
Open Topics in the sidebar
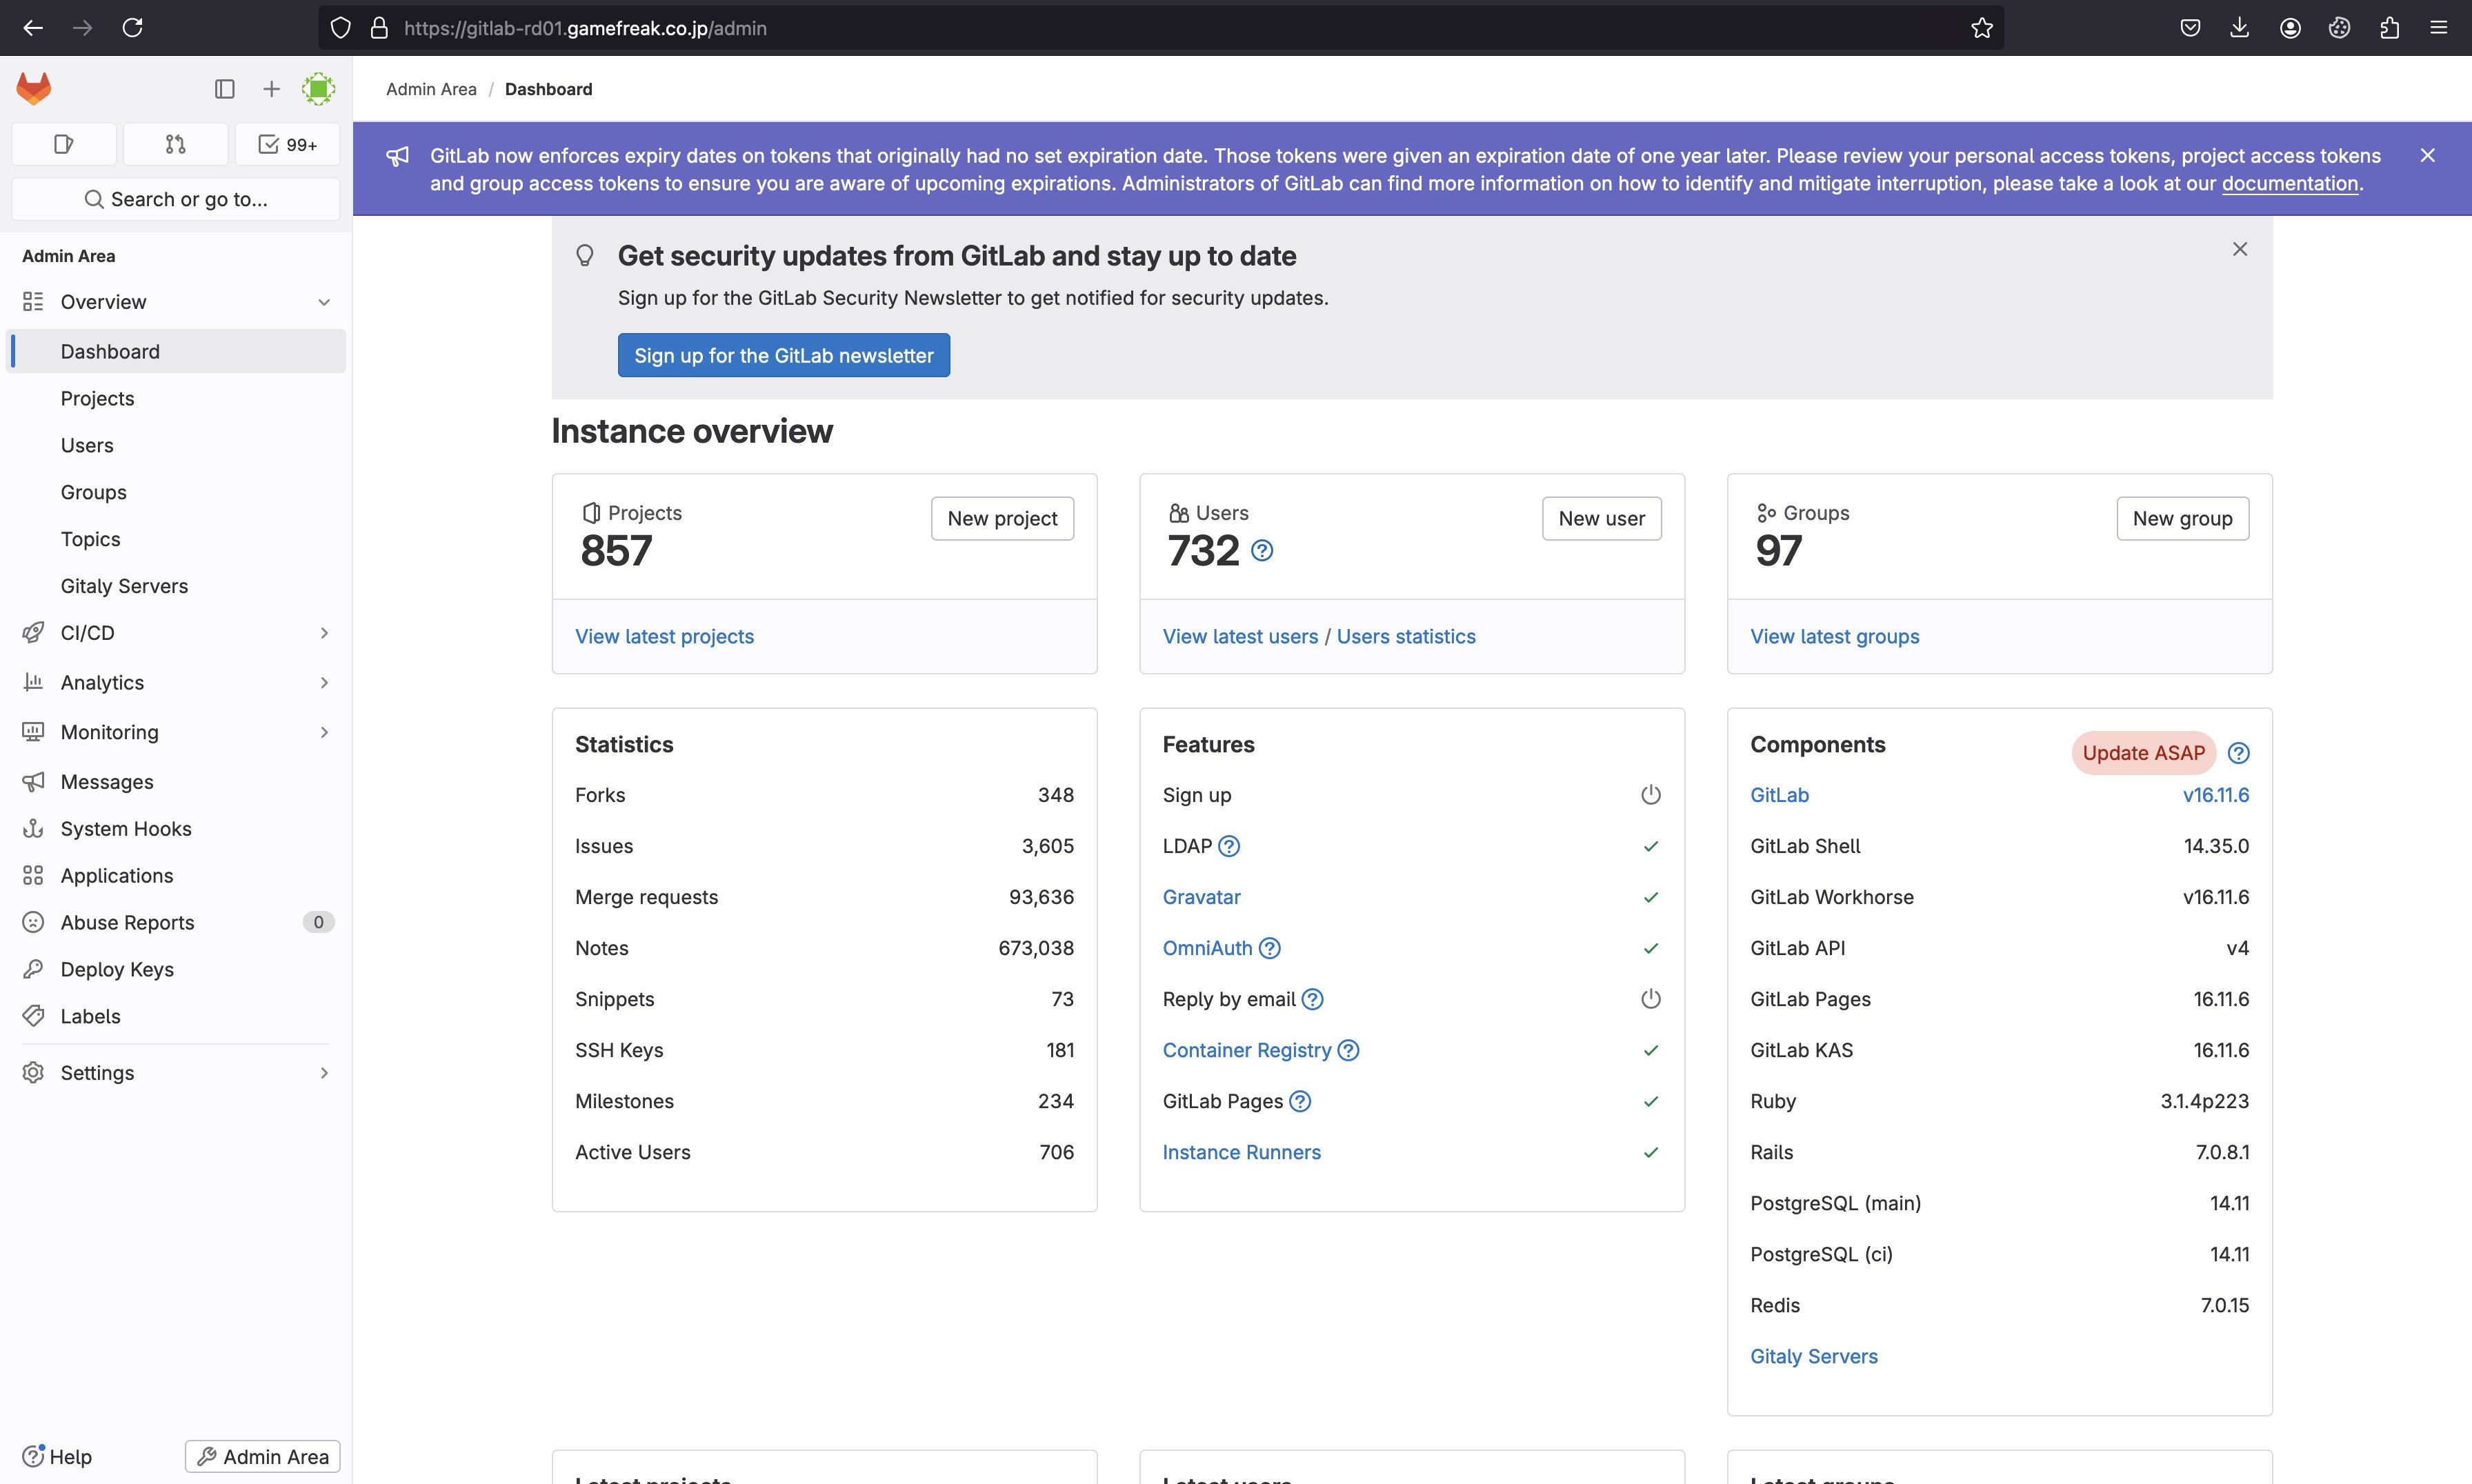(176, 539)
